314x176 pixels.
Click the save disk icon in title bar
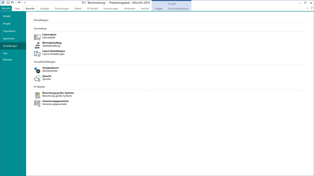point(8,2)
